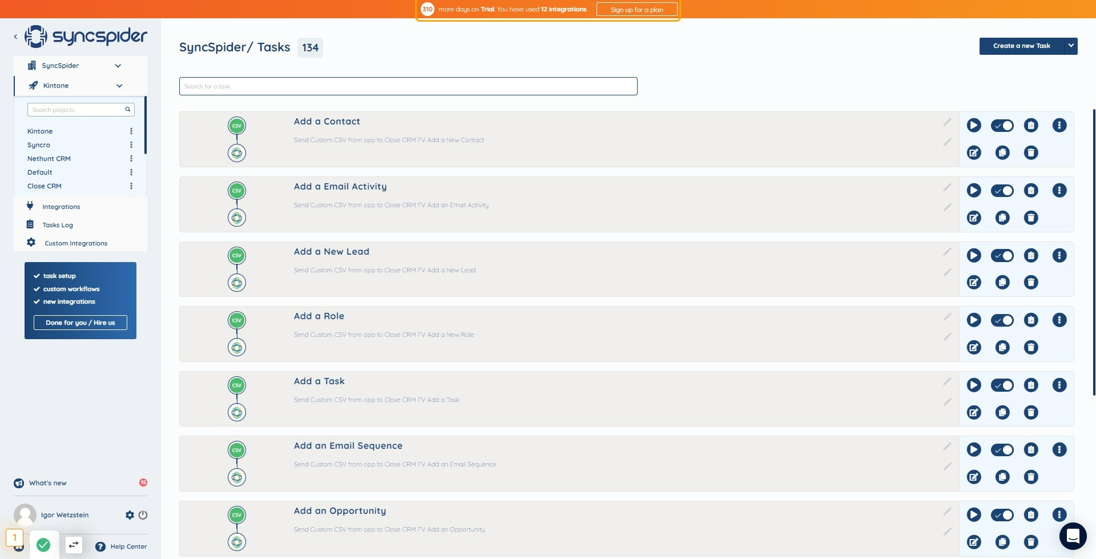Delete the Add a Role task
The width and height of the screenshot is (1096, 559).
pyautogui.click(x=1031, y=347)
